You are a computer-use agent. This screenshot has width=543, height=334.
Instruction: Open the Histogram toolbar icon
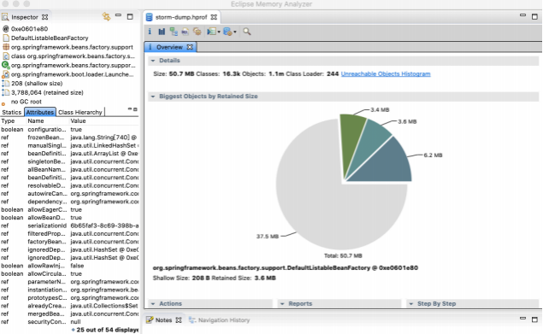coord(162,32)
